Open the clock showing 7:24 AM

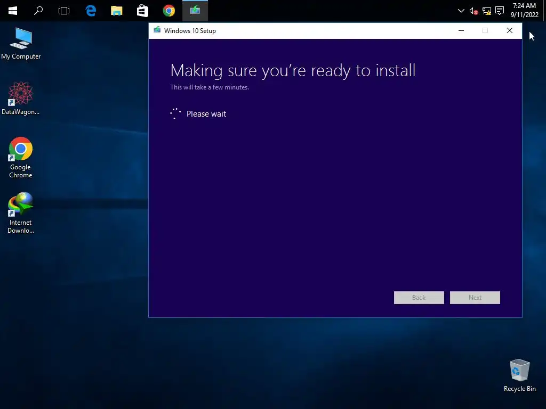pyautogui.click(x=525, y=10)
